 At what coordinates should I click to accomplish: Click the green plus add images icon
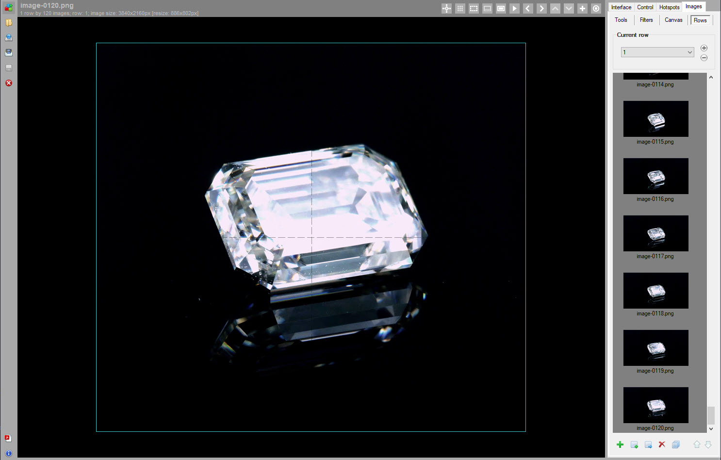(x=620, y=444)
